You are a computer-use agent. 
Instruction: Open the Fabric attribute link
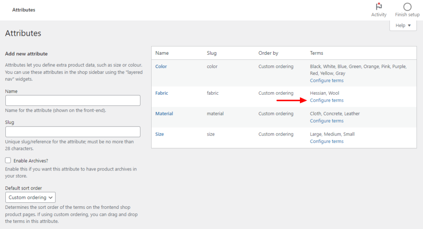(162, 93)
